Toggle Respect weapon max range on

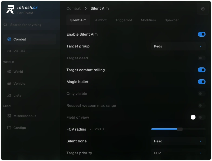tap(202, 105)
